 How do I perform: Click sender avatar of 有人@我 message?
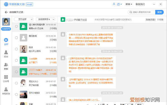[63, 99]
